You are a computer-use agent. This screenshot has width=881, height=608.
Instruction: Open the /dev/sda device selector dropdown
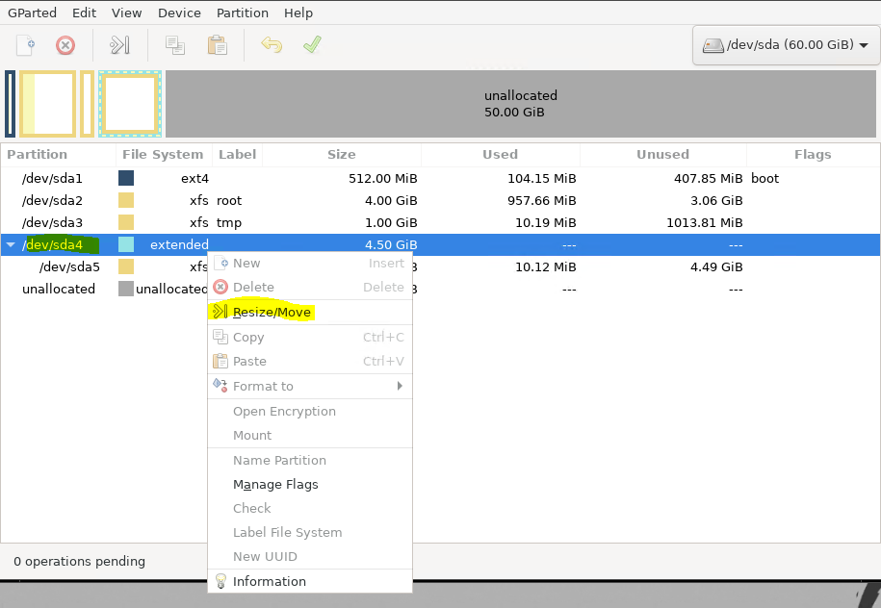(x=785, y=45)
